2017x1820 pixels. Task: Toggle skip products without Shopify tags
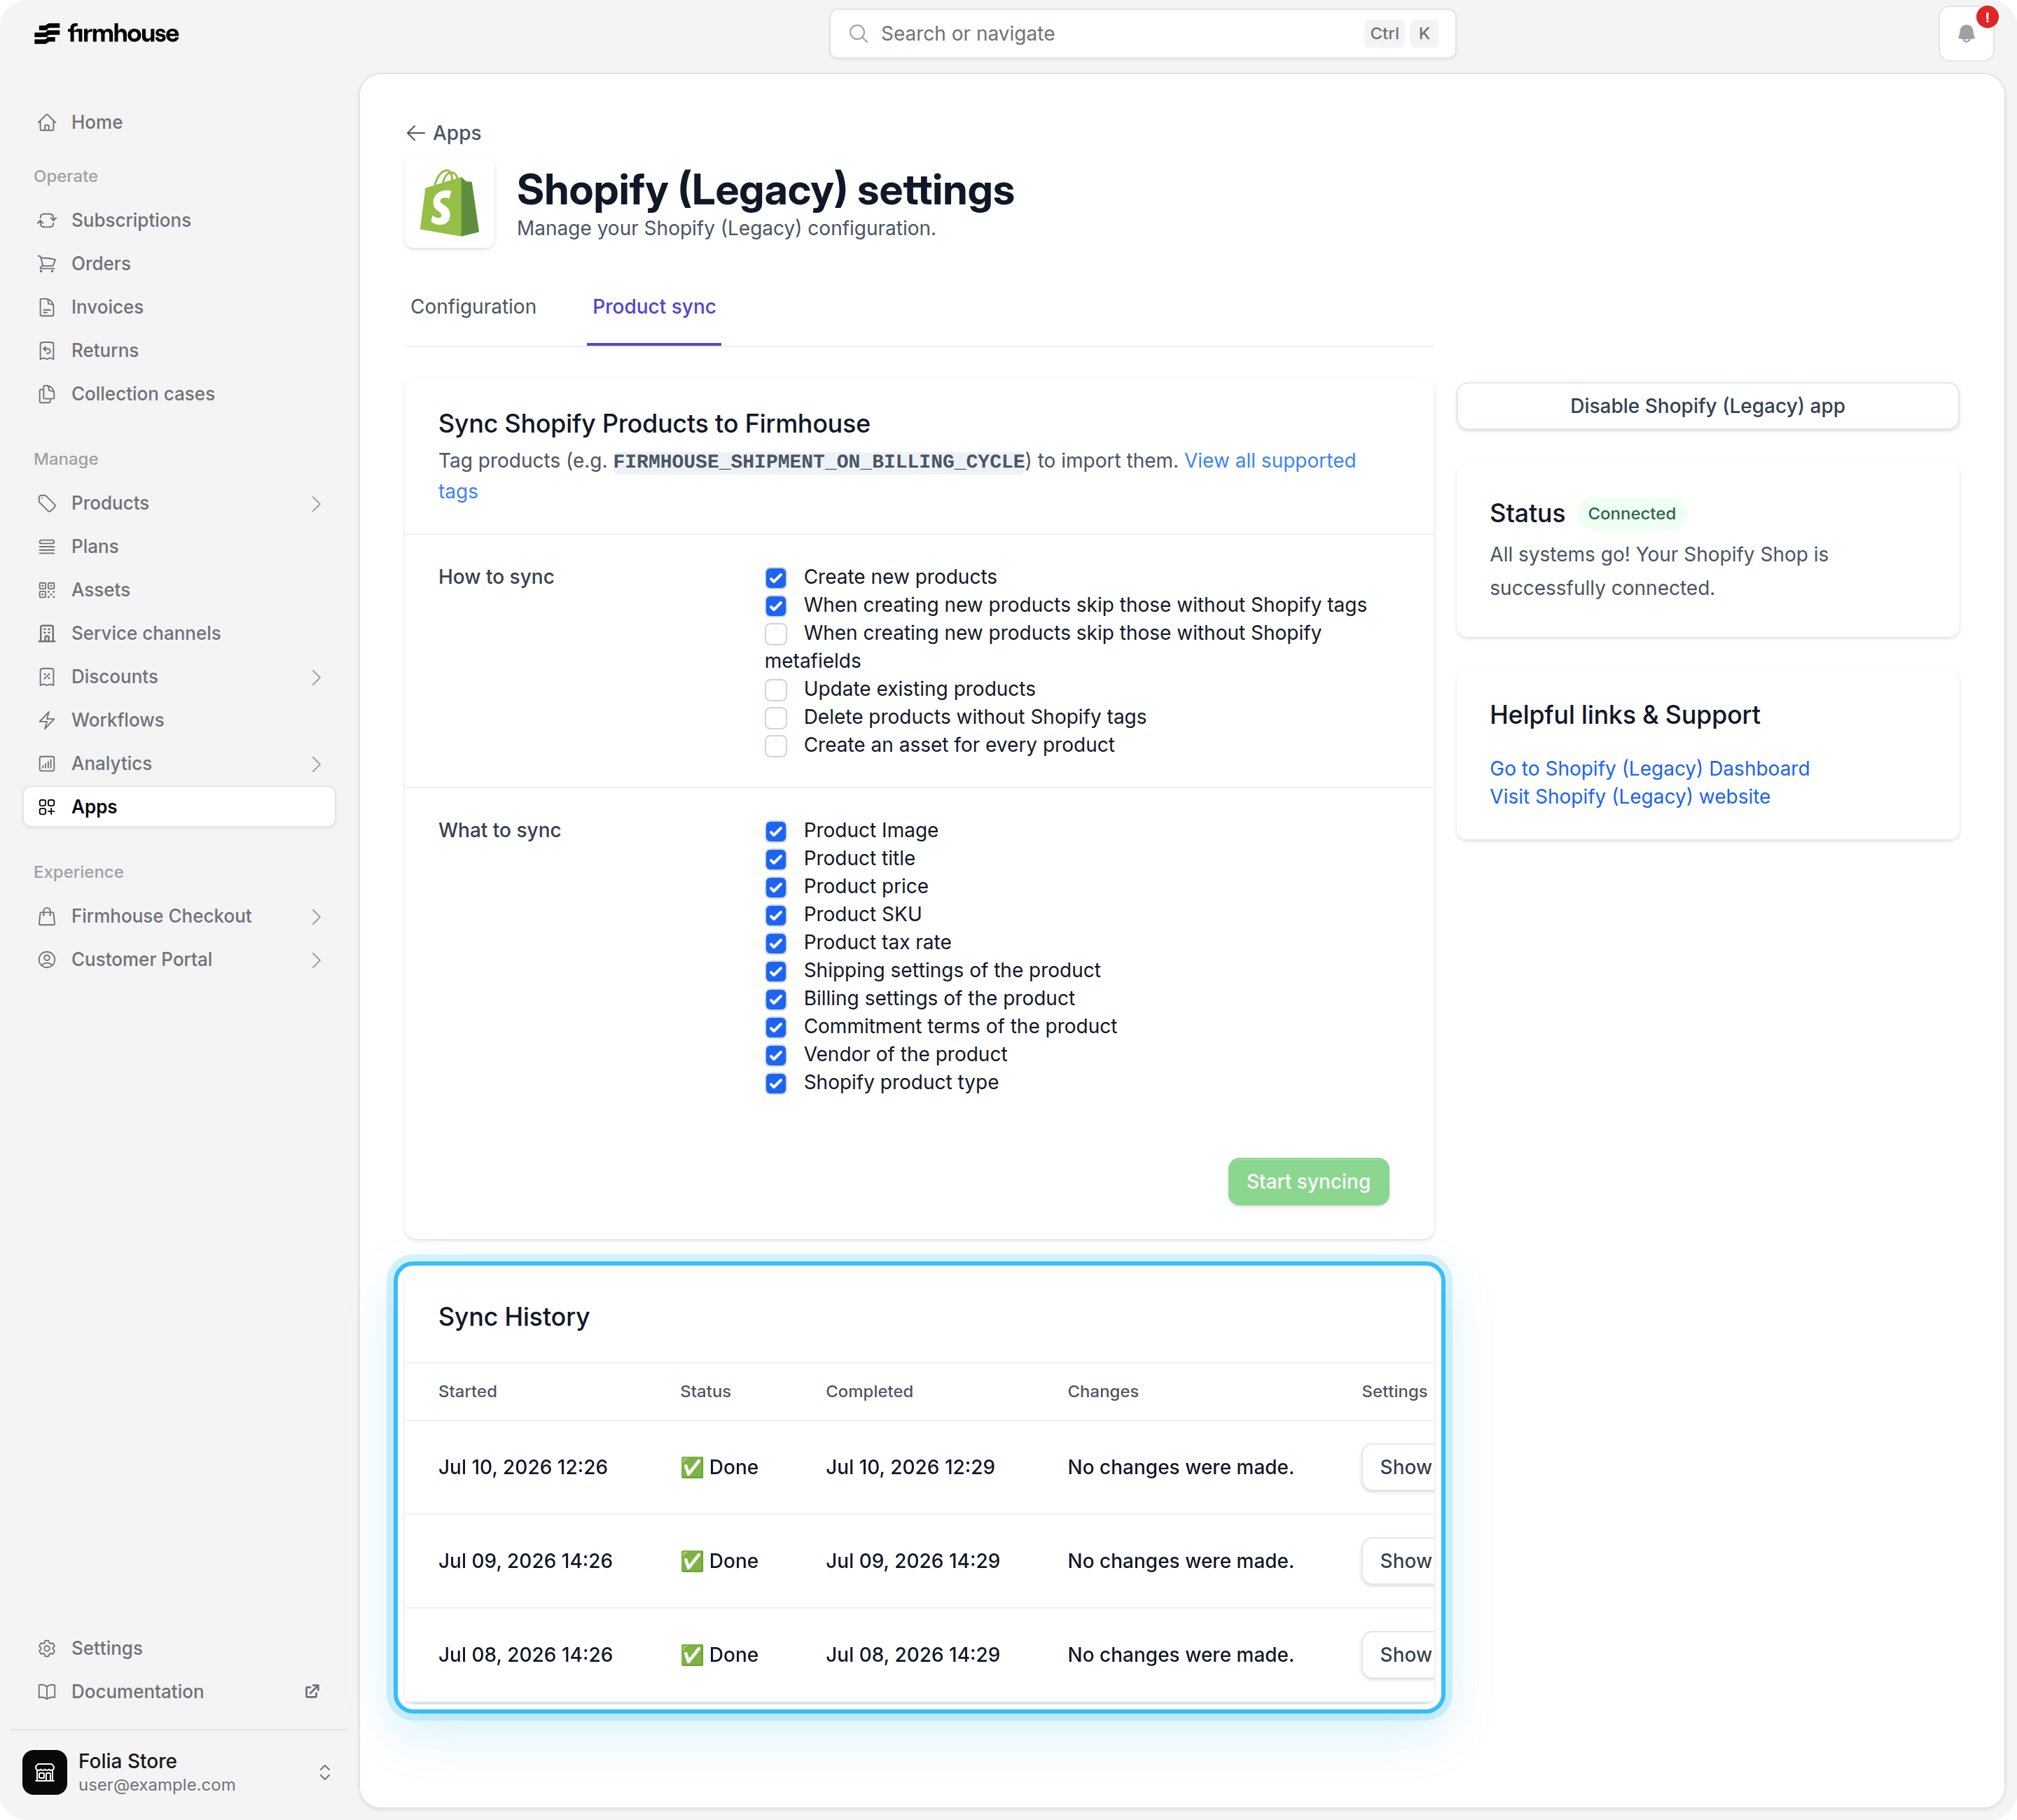(x=775, y=606)
